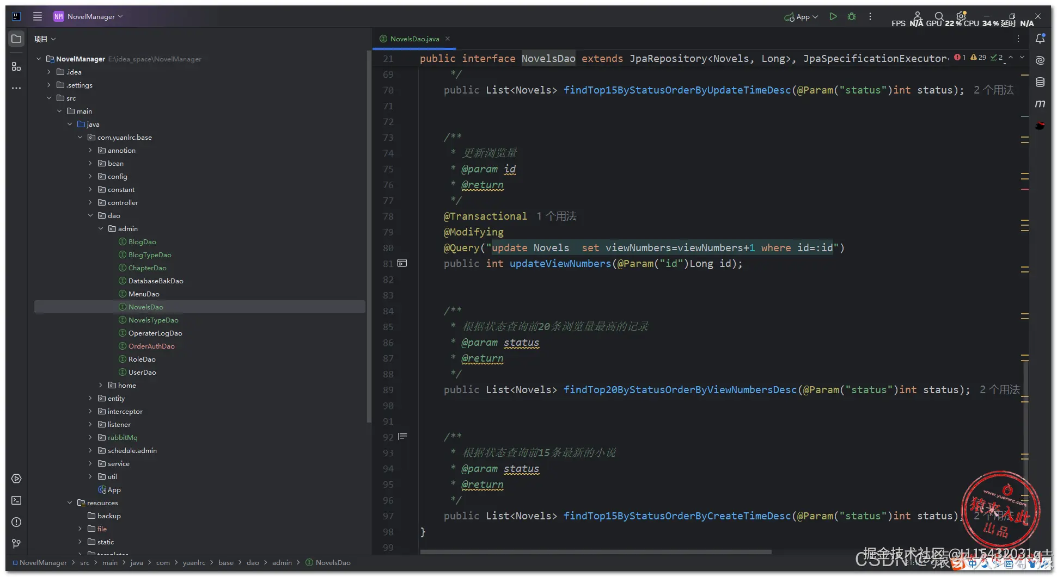Select NovelsTypeDao in the tree
Screen dimensions: 1057x577
(x=153, y=320)
